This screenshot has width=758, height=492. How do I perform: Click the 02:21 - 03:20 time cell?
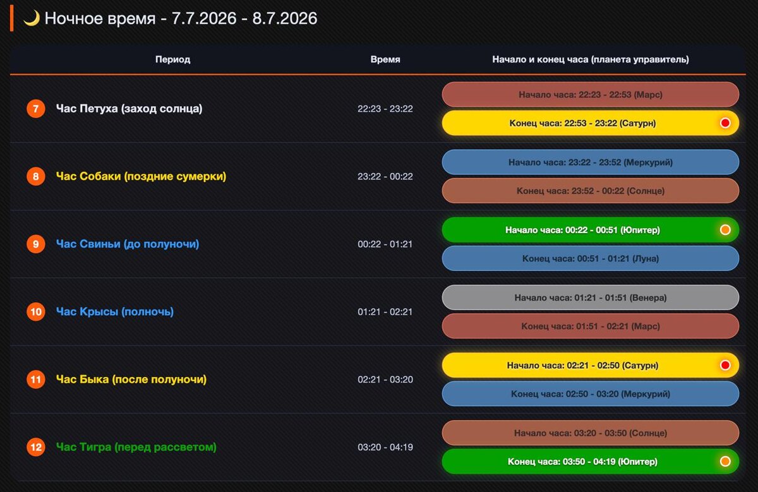point(385,380)
